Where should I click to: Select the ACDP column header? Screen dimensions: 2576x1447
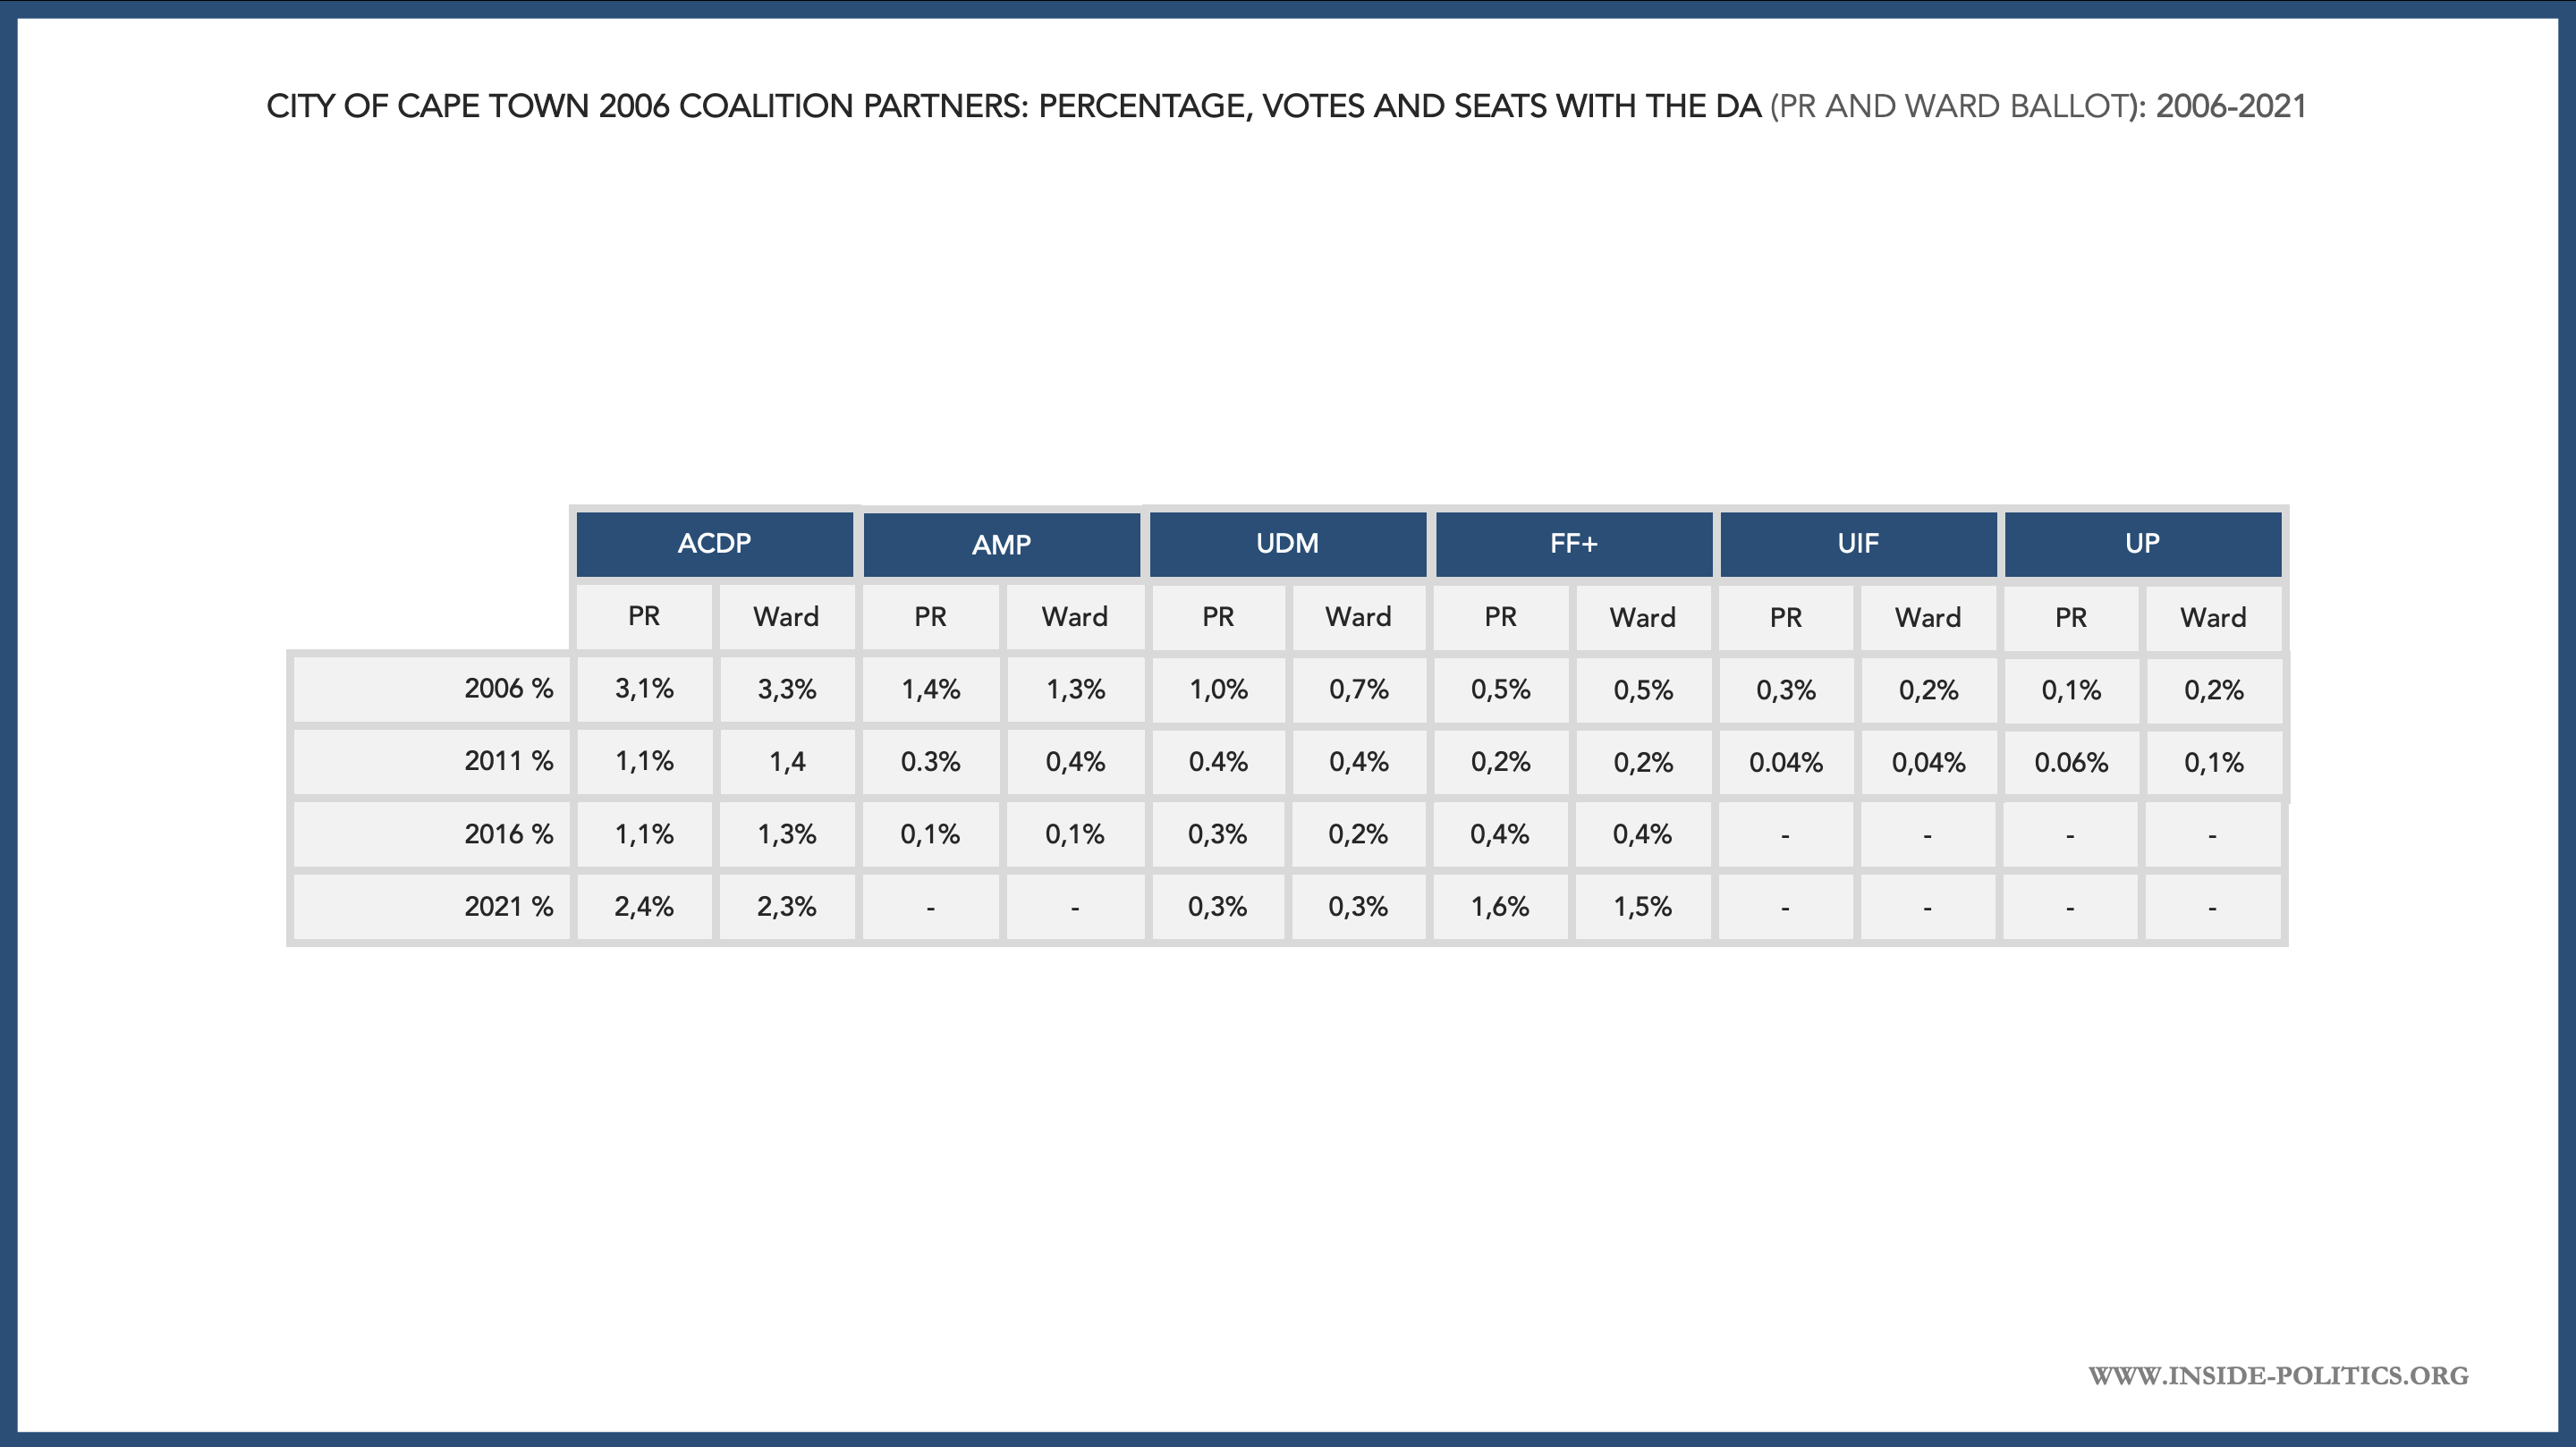coord(714,544)
